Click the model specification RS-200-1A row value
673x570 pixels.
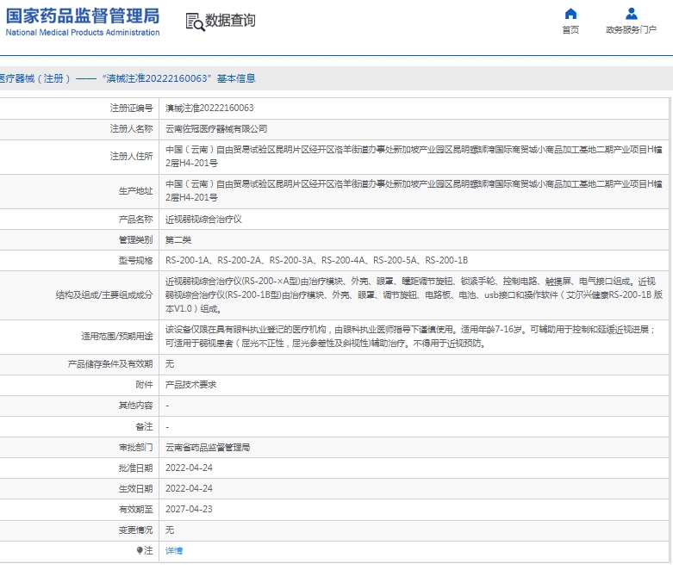317,260
